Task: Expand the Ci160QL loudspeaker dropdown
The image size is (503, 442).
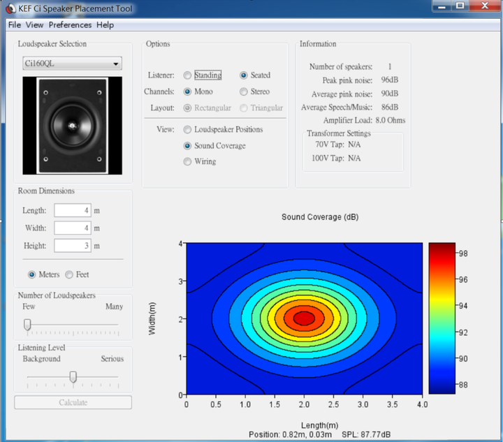Action: (x=72, y=64)
